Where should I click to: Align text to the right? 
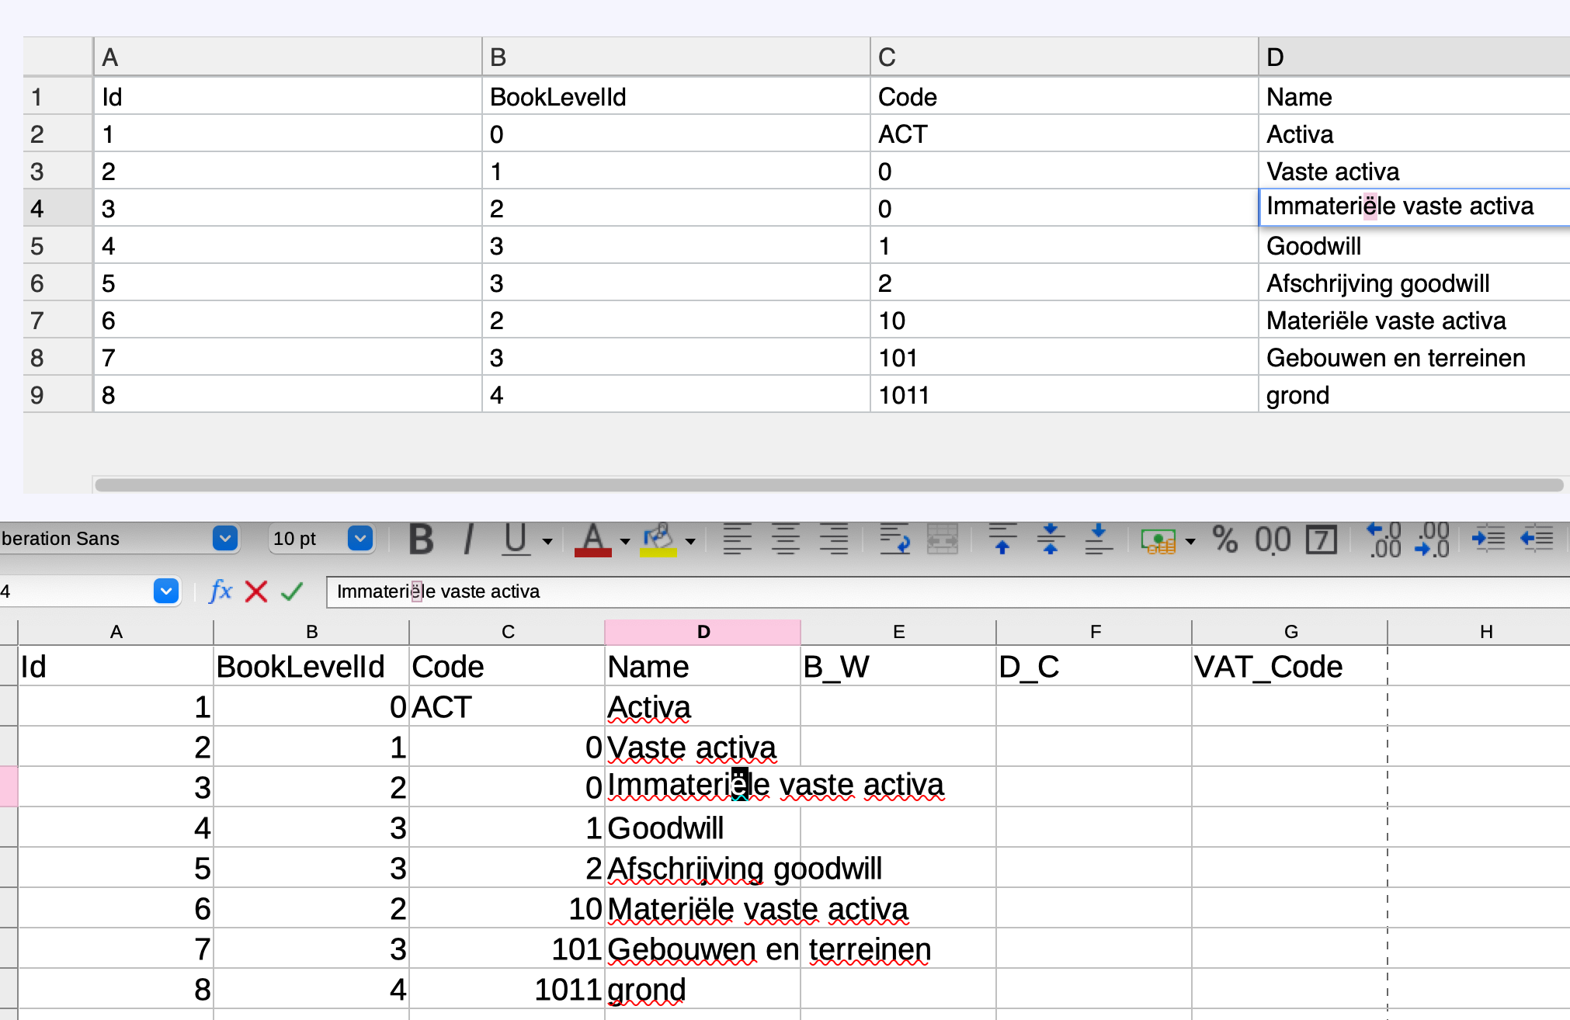(834, 539)
